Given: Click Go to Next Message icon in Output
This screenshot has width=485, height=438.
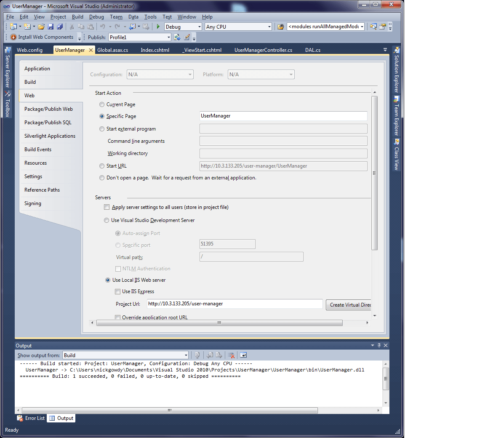Looking at the screenshot, I should click(x=219, y=355).
